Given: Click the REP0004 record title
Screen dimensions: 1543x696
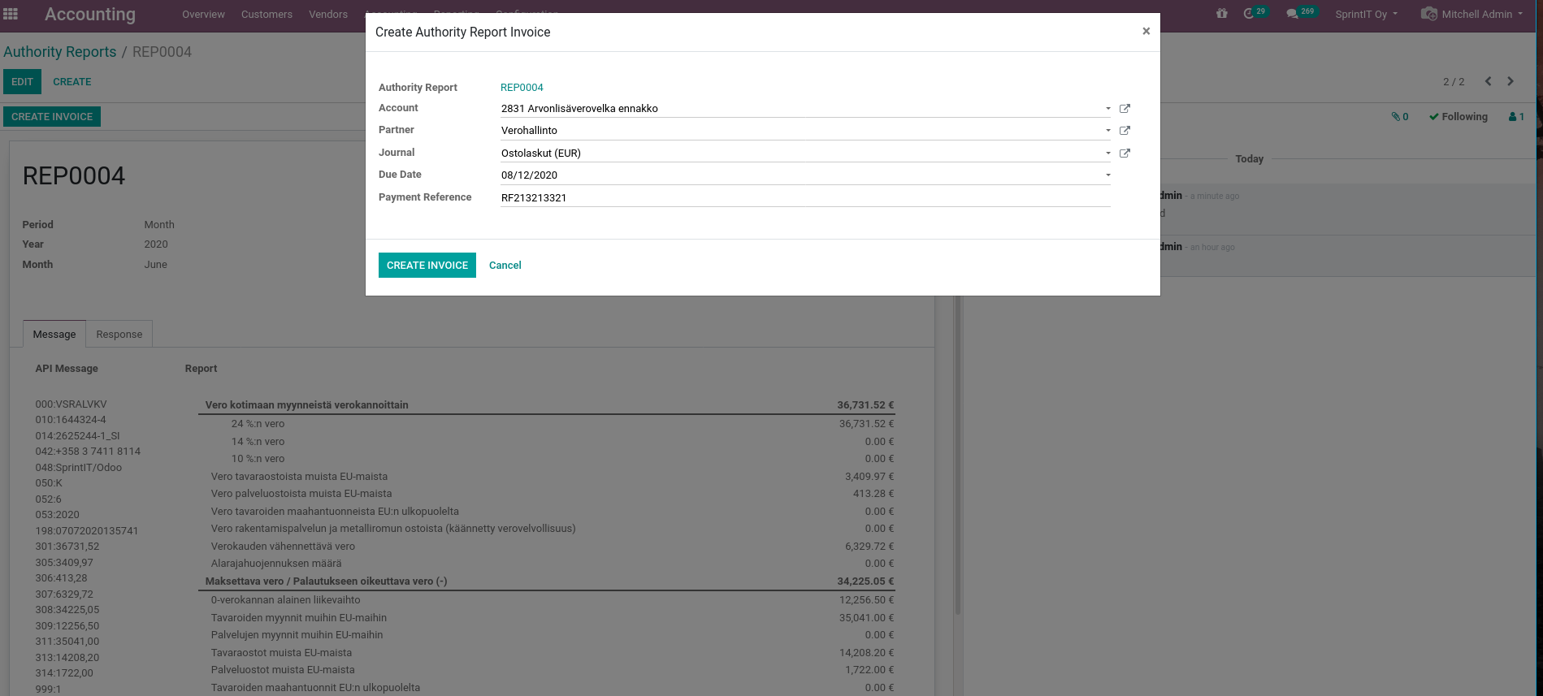Looking at the screenshot, I should point(74,175).
